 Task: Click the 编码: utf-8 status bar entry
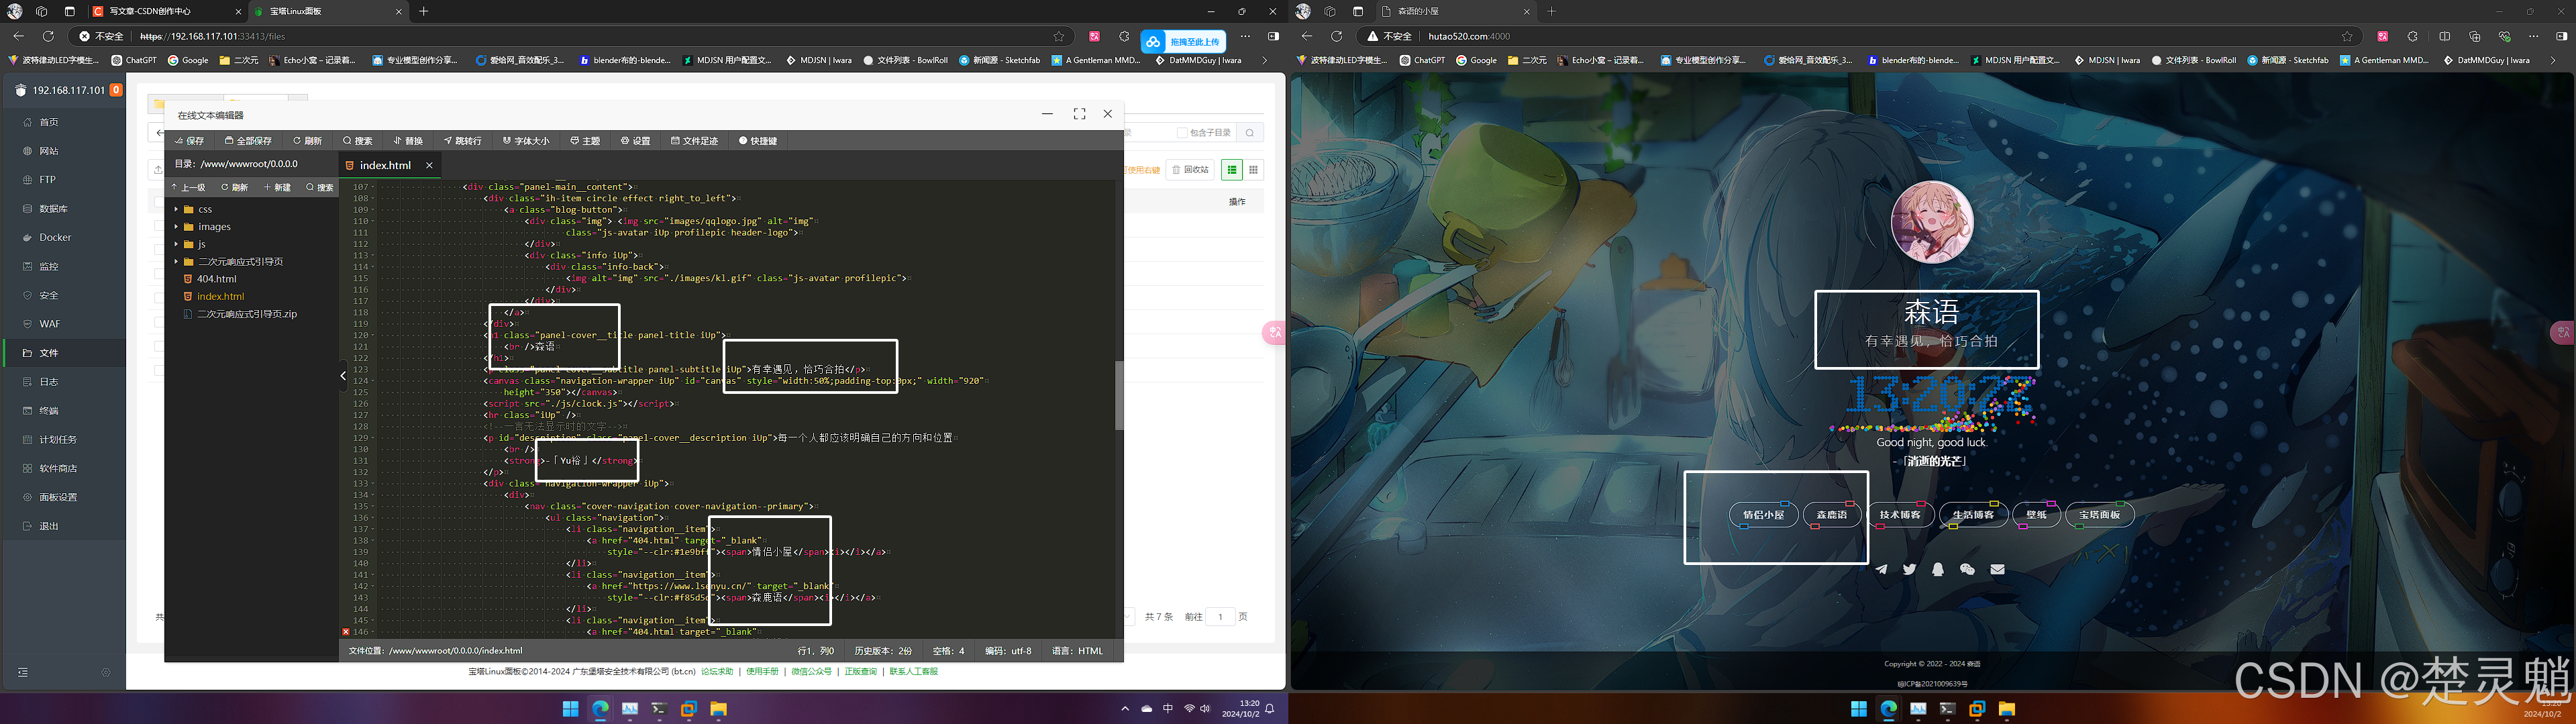pyautogui.click(x=1008, y=651)
